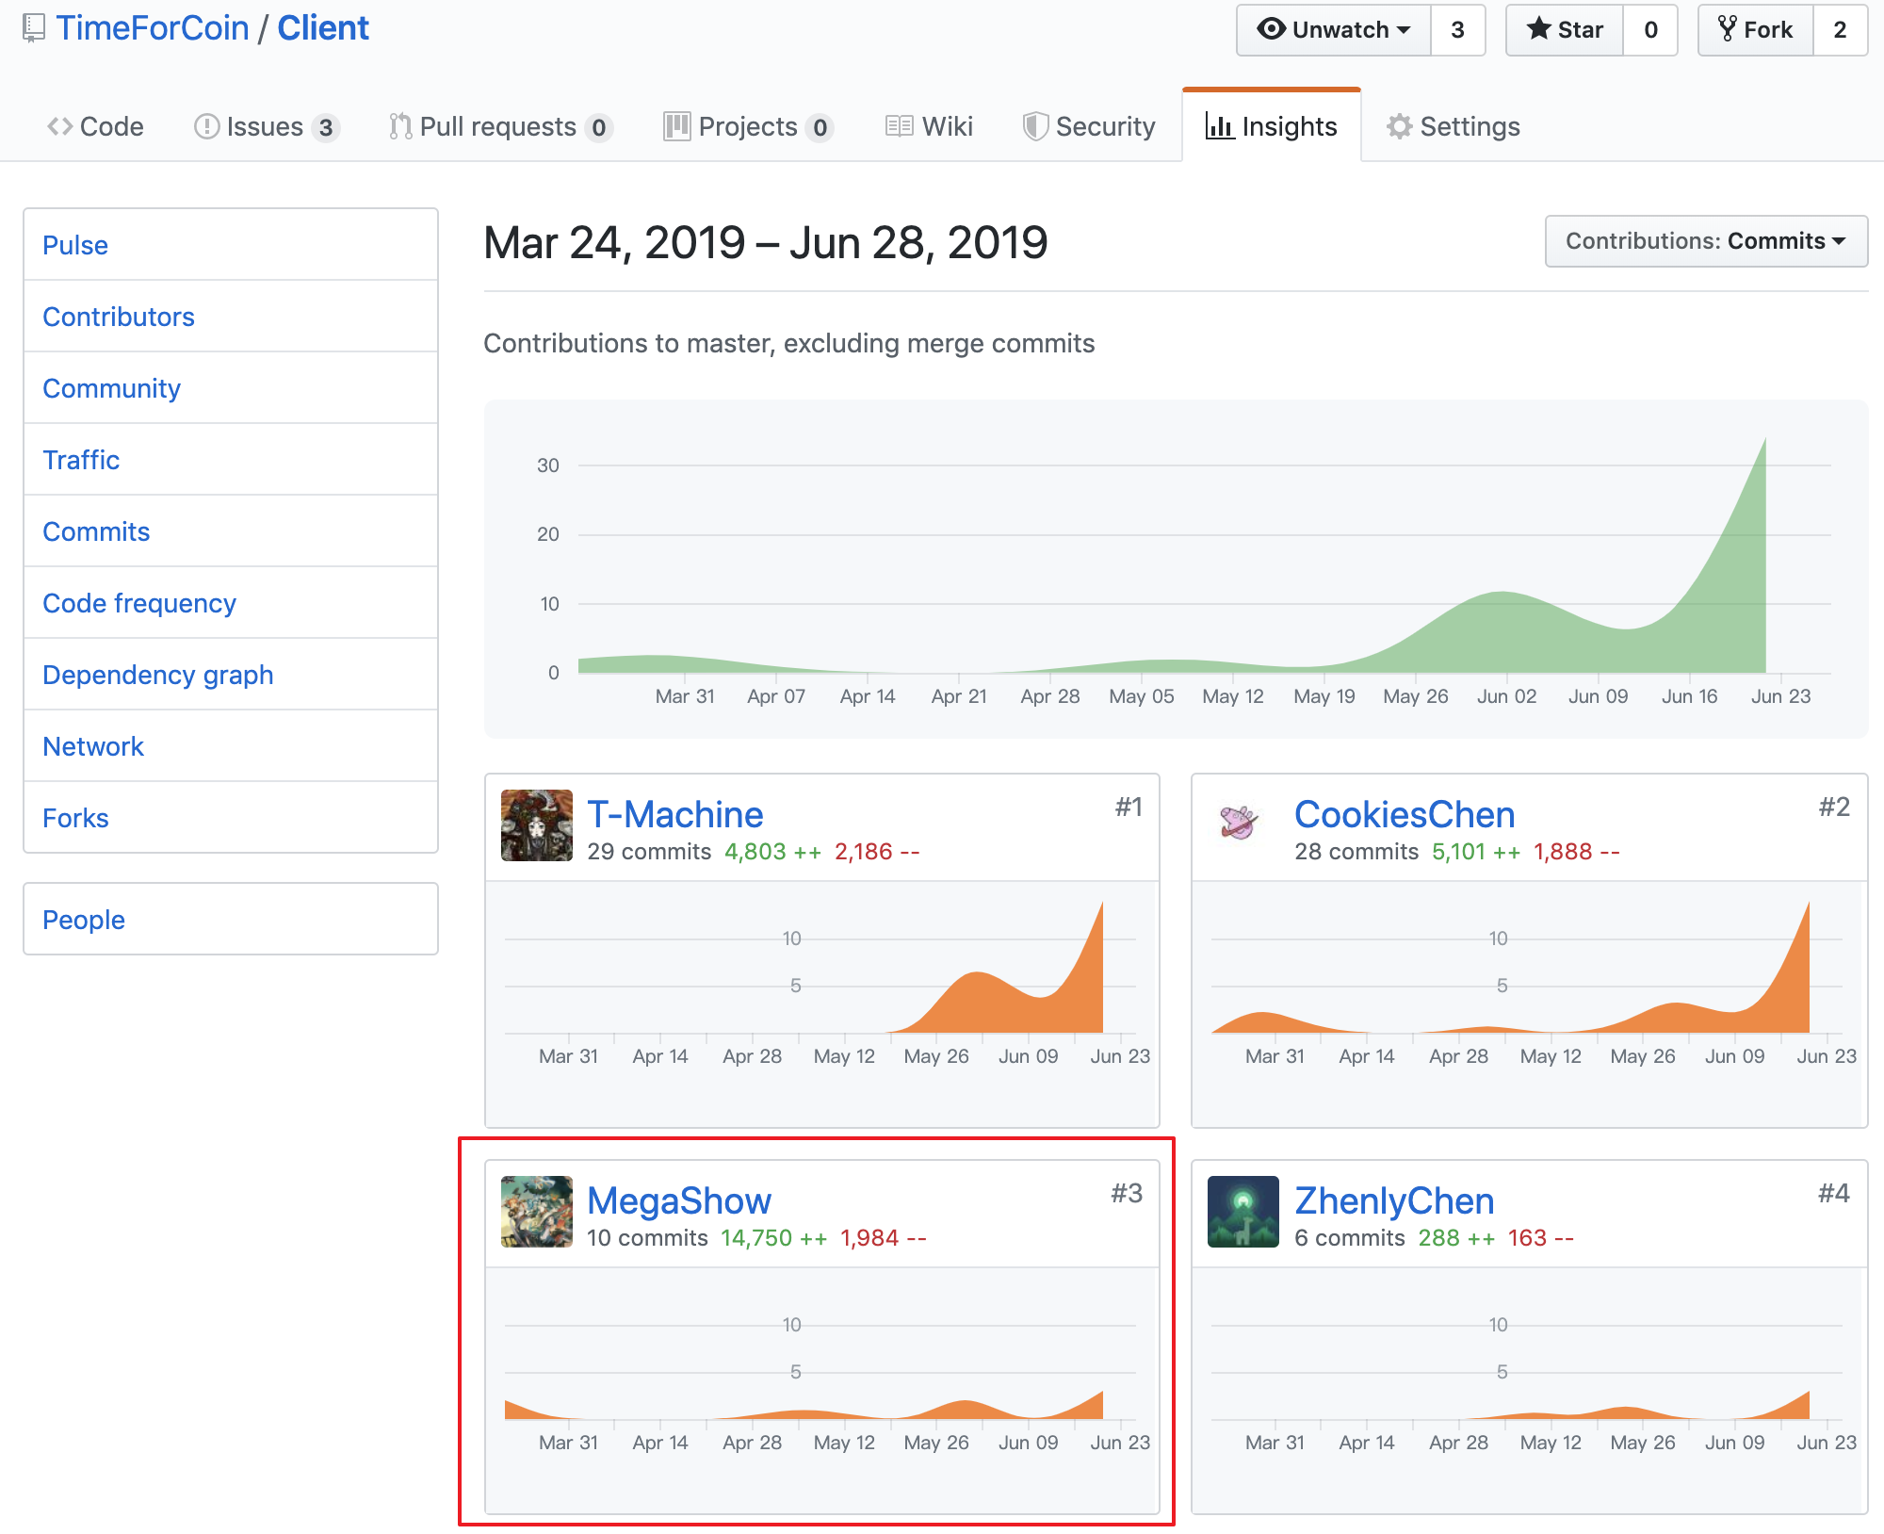Click the Insights bar graph icon
Screen dimensions: 1884x1534
point(1220,126)
